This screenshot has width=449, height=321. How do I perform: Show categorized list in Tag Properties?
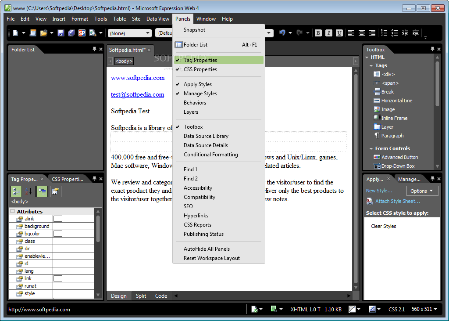click(x=16, y=191)
